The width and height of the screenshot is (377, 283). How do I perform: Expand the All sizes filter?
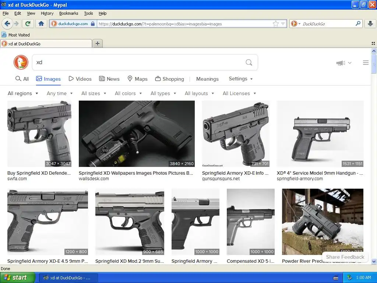[x=94, y=93]
